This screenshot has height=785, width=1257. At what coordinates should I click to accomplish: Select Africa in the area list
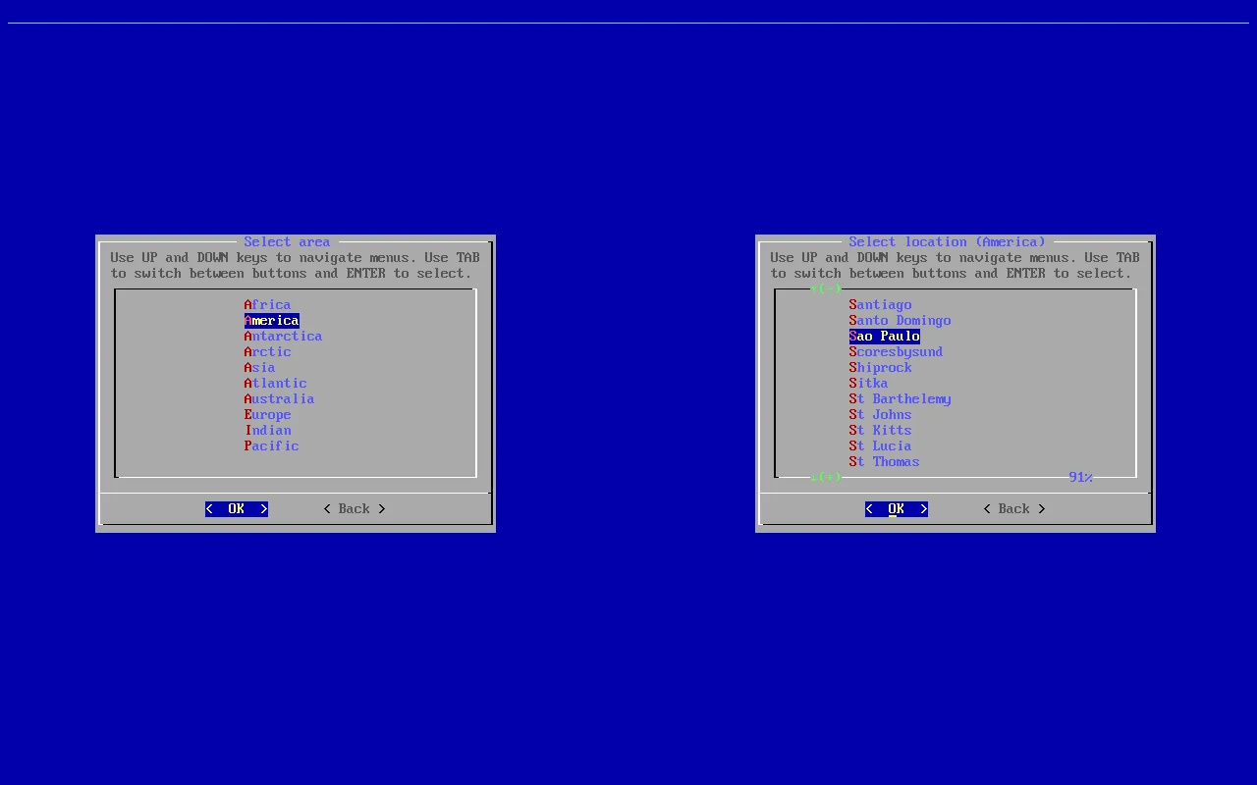(268, 305)
